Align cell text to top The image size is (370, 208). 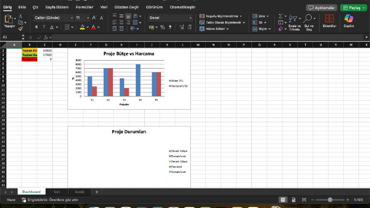(x=114, y=16)
